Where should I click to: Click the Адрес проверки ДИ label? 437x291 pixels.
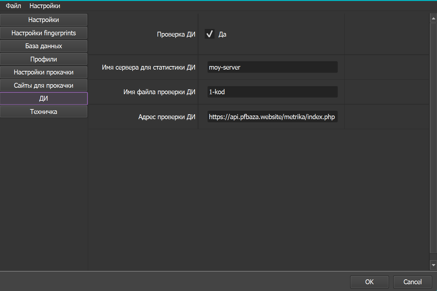[167, 117]
